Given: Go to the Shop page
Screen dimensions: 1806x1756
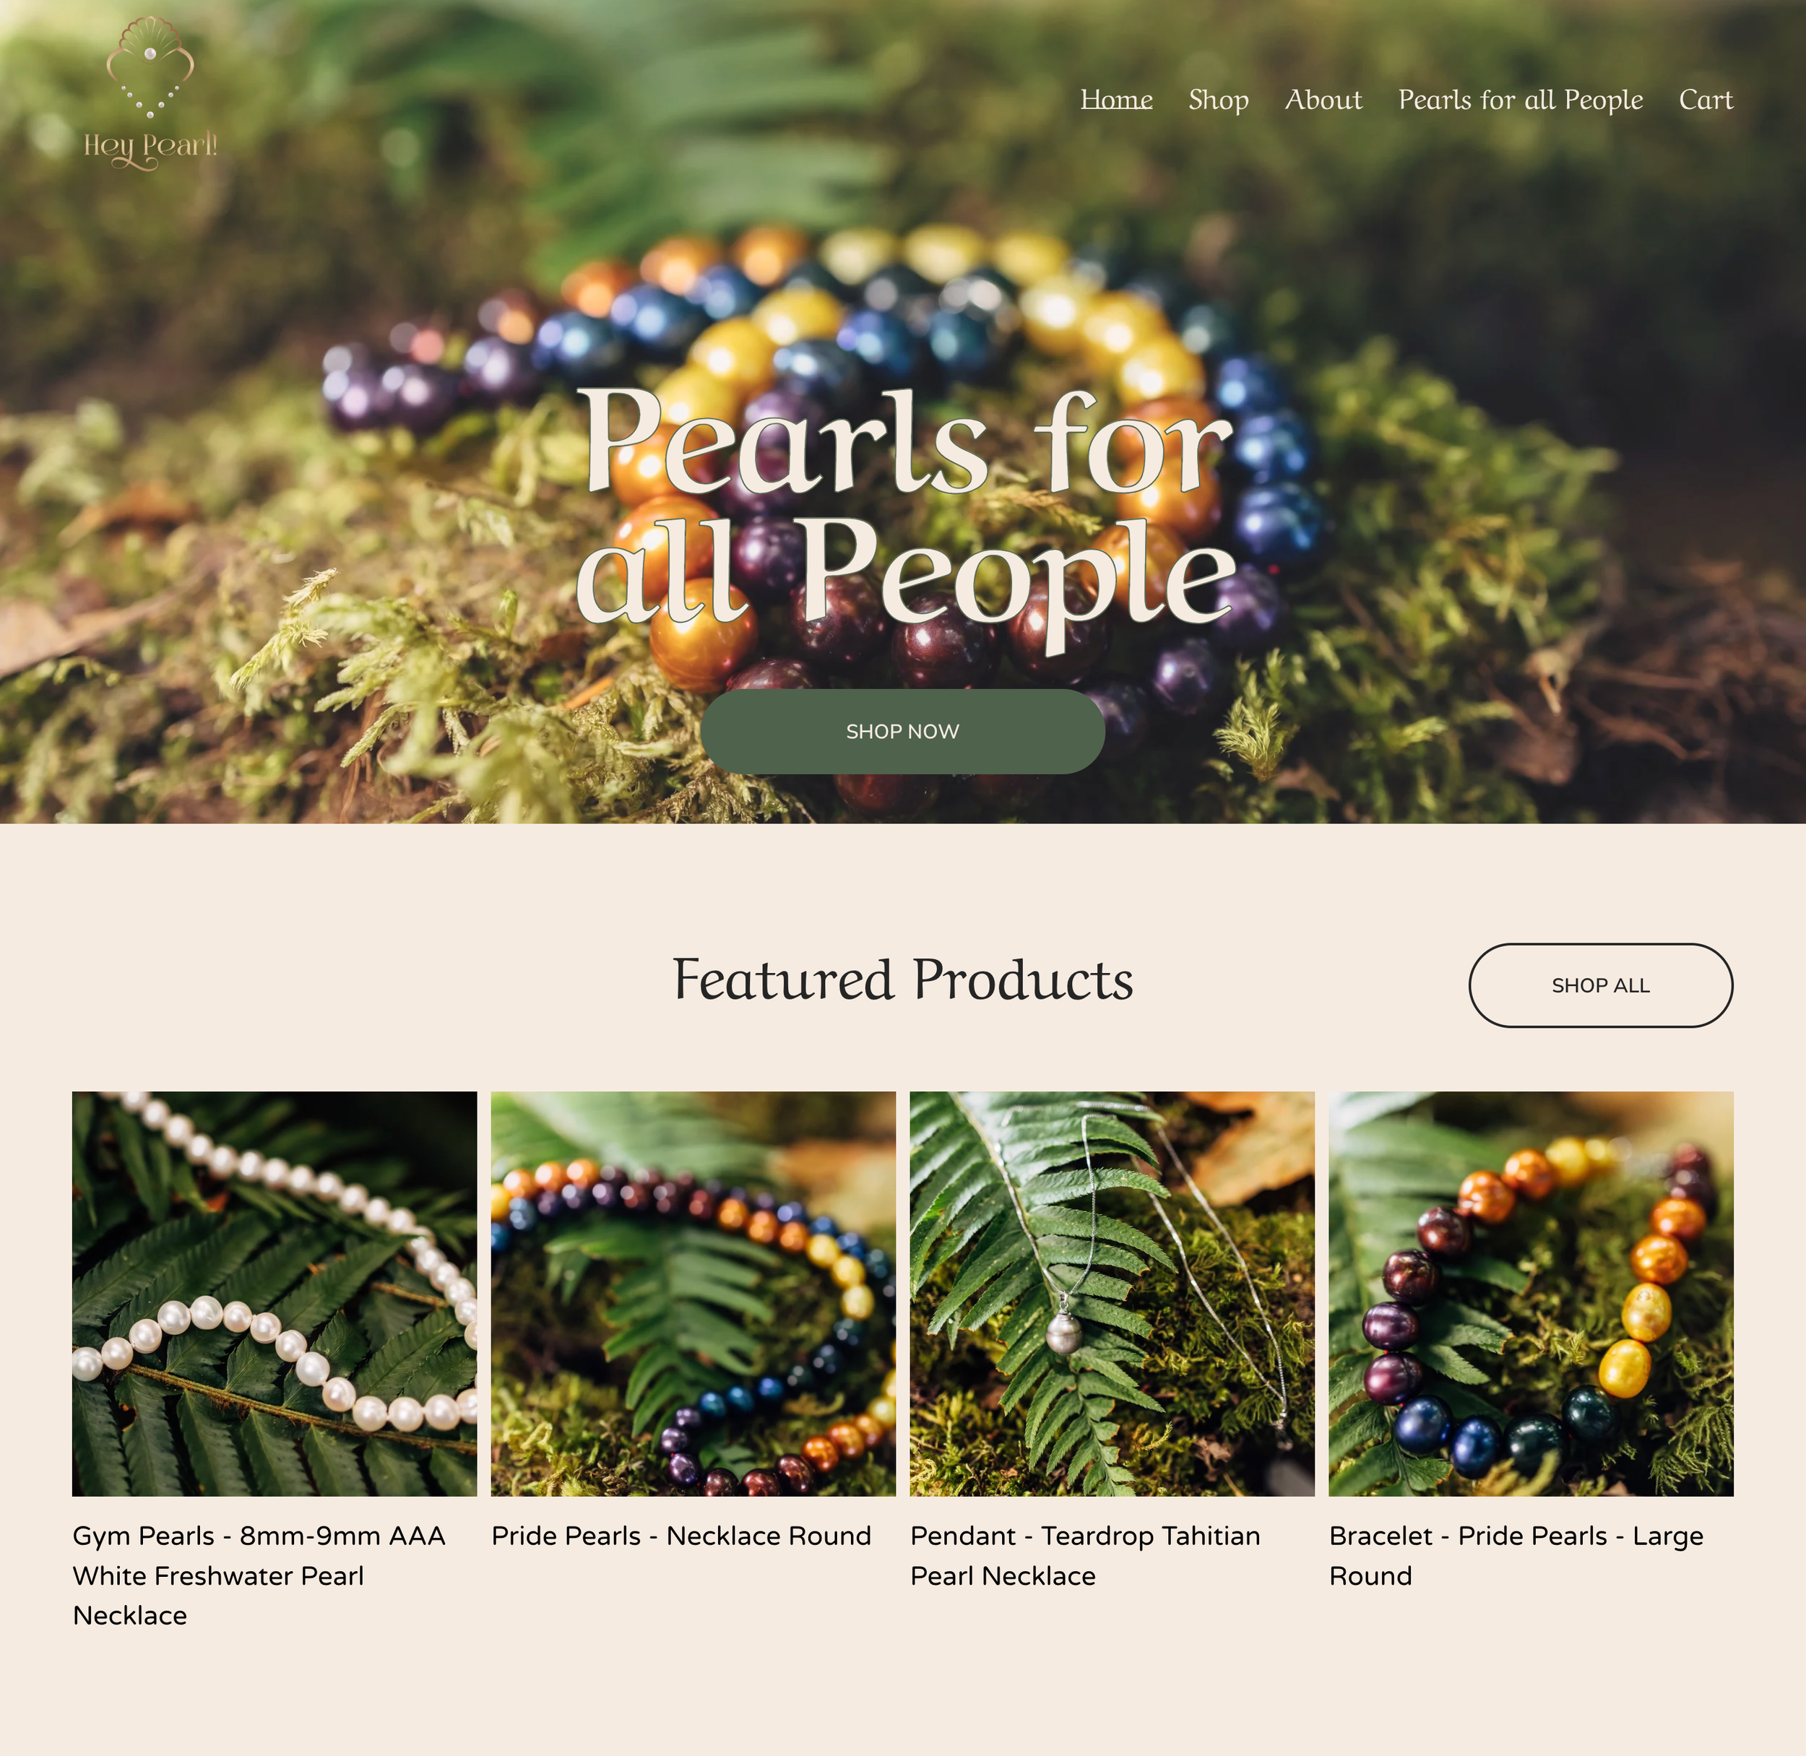Looking at the screenshot, I should coord(1219,100).
